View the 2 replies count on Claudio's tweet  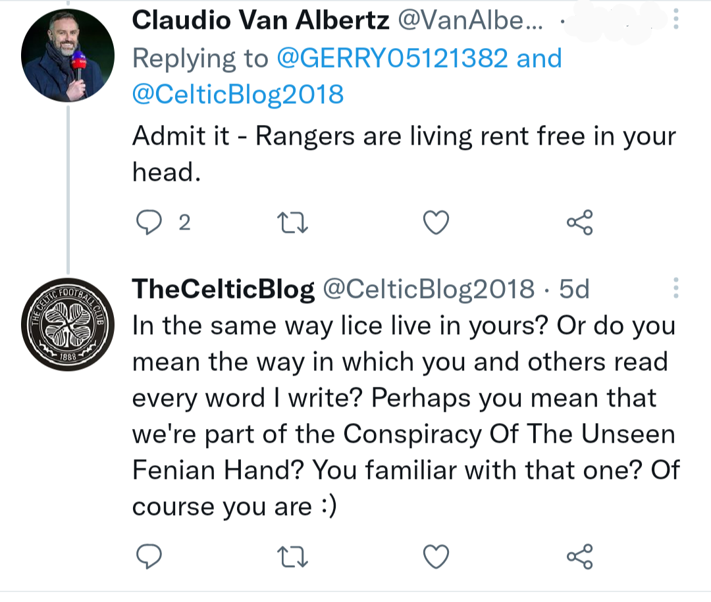184,222
